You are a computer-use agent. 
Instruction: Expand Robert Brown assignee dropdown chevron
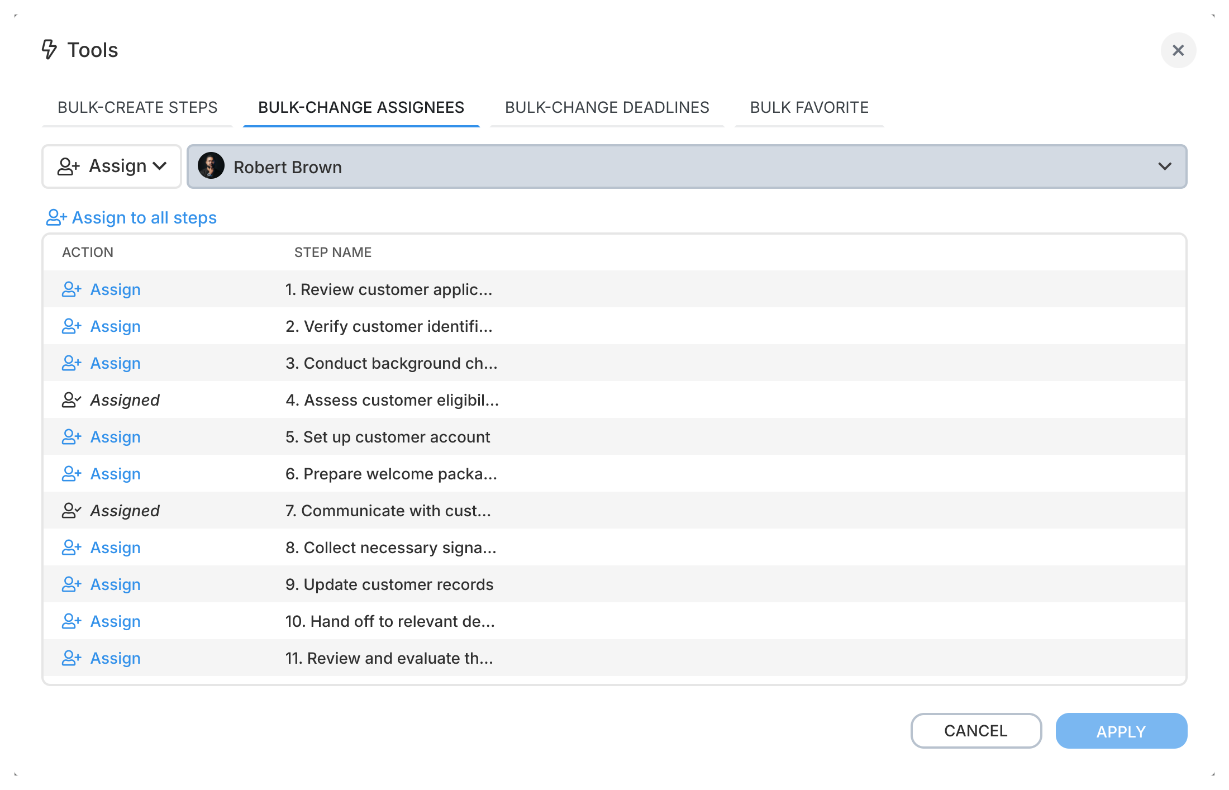tap(1164, 166)
